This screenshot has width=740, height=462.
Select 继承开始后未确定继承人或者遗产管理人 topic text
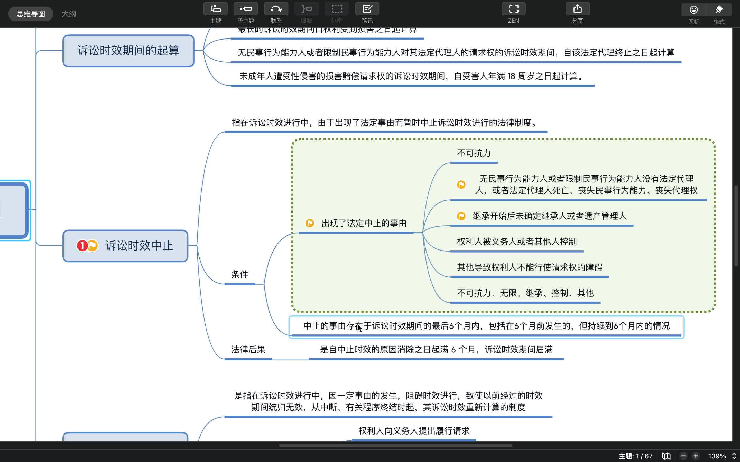click(x=550, y=216)
